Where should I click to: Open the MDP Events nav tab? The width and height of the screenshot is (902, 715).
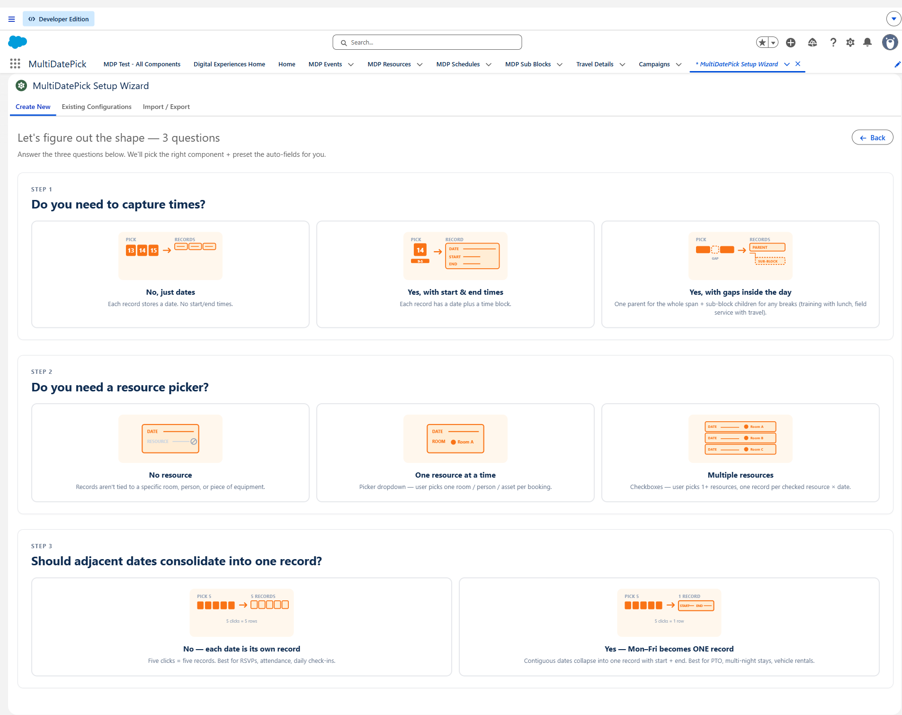tap(325, 64)
